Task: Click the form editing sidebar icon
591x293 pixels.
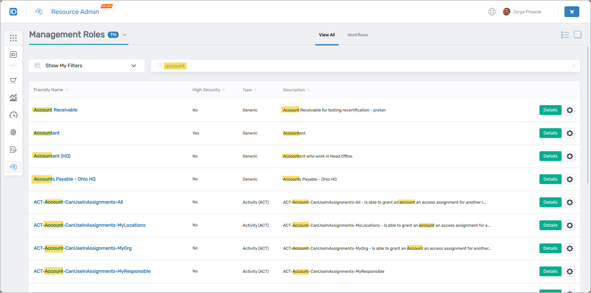Action: pyautogui.click(x=13, y=150)
